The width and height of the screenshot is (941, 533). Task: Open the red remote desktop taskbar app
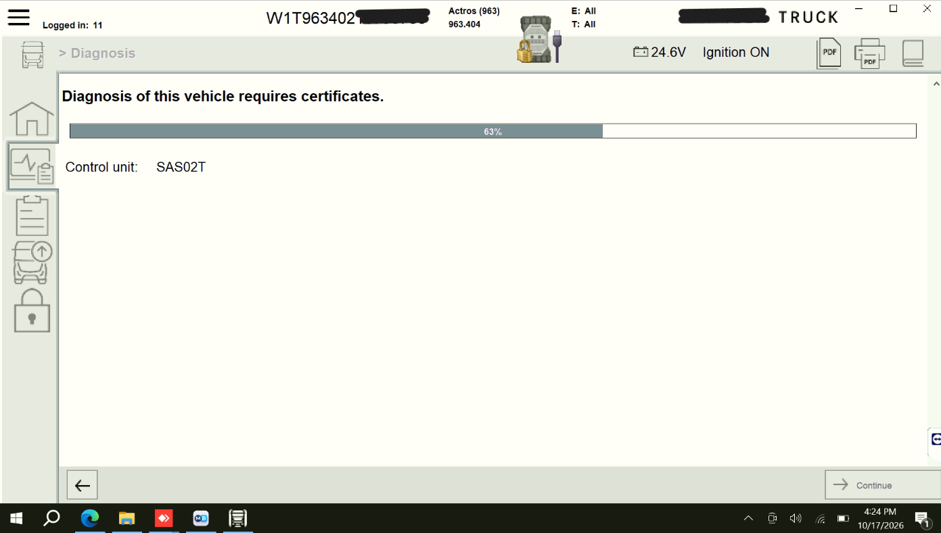[x=164, y=518]
